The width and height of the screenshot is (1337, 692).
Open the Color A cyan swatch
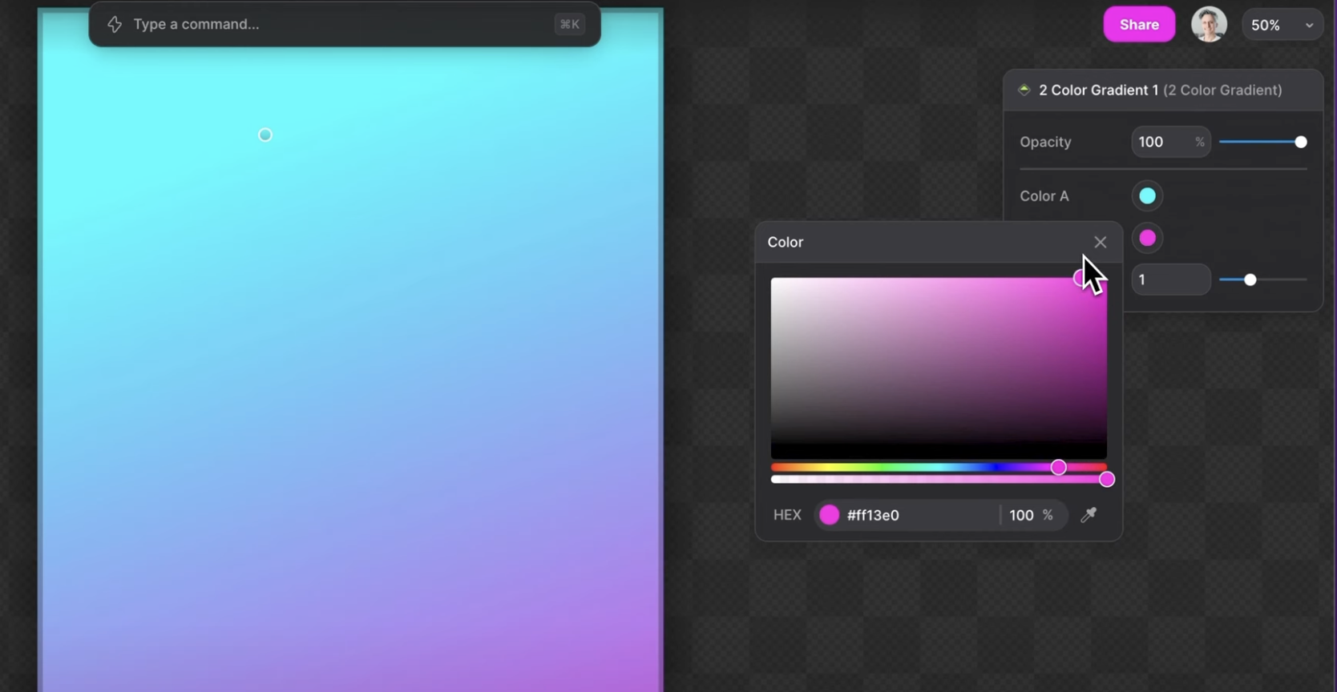(1147, 196)
